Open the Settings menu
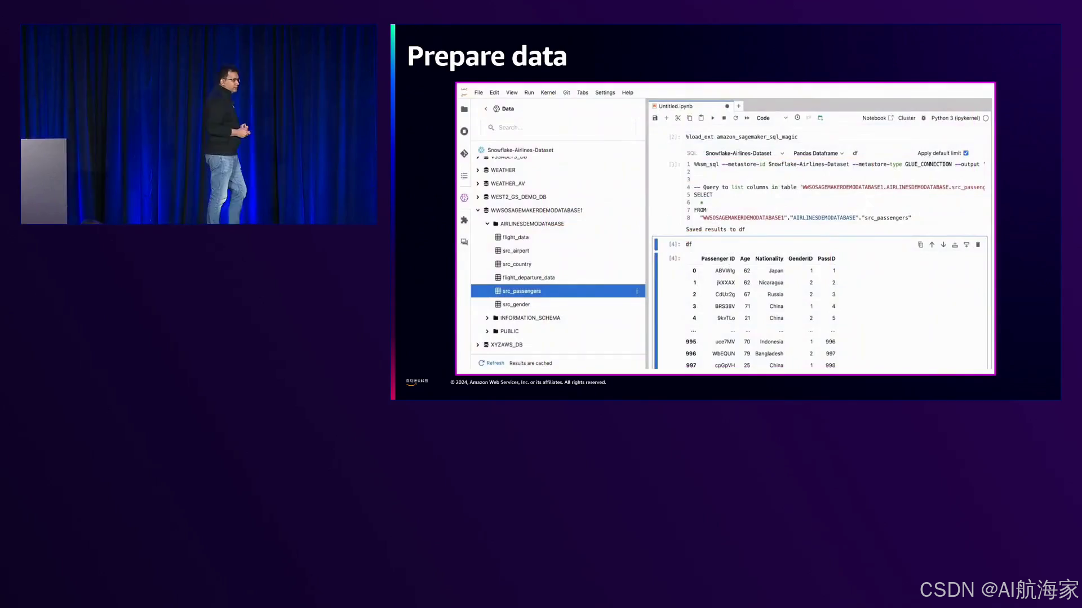The width and height of the screenshot is (1082, 608). [605, 93]
